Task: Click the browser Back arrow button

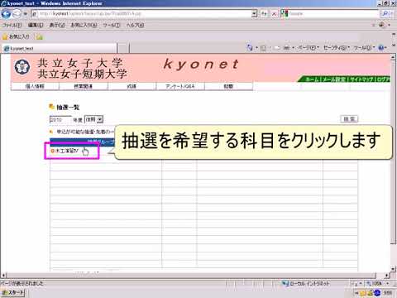Action: click(6, 13)
